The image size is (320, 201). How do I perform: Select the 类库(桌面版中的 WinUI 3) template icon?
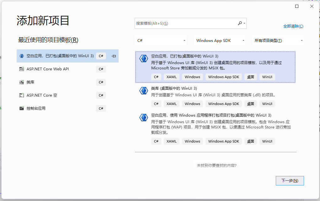(143, 91)
